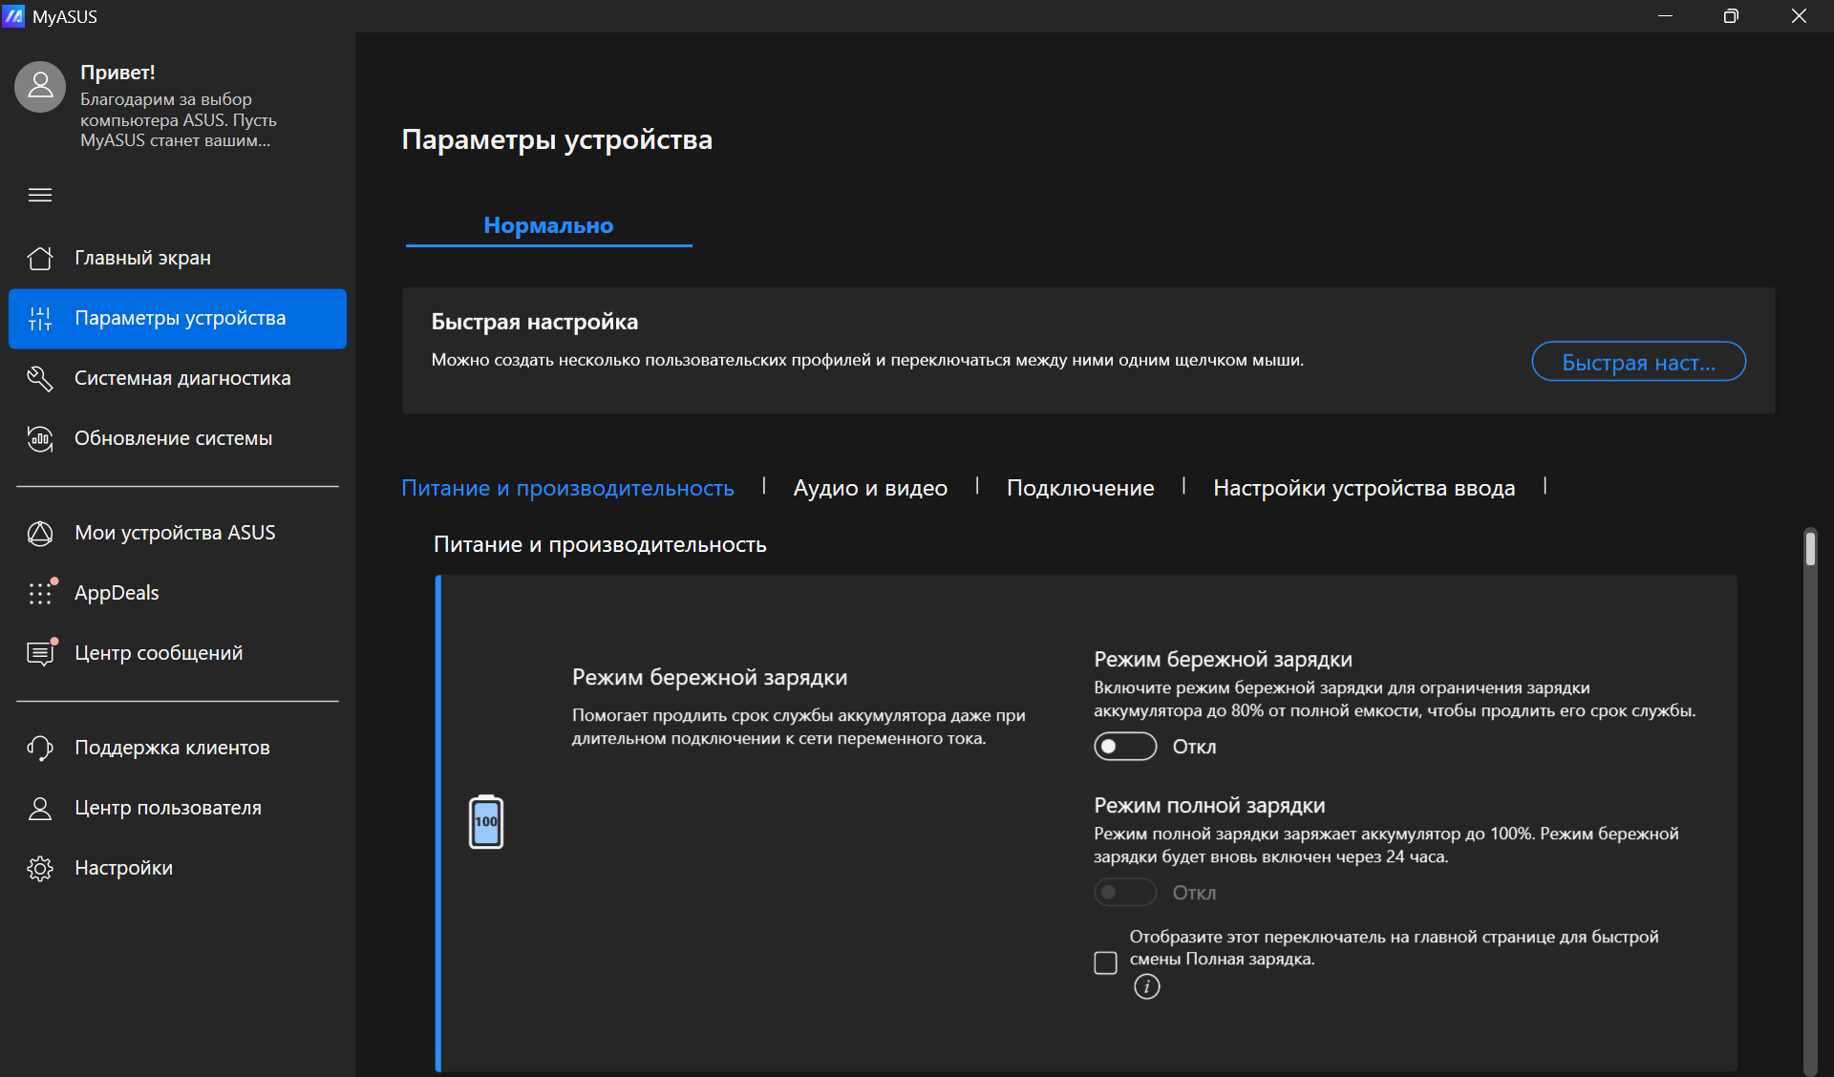
Task: Click Центр сообщений message icon
Action: coord(40,653)
